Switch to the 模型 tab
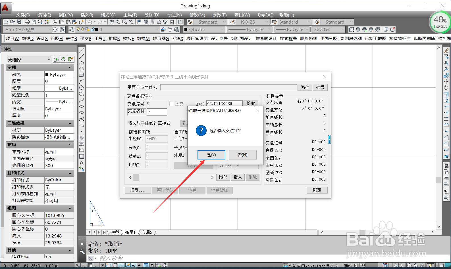This screenshot has height=269, width=451. pos(115,232)
